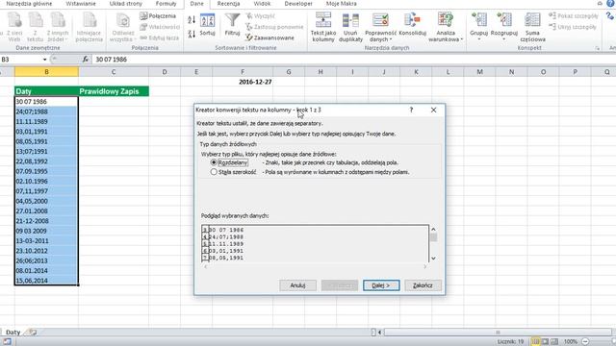Click Z sieci Web import icon
Image resolution: width=616 pixels, height=346 pixels.
click(x=14, y=20)
